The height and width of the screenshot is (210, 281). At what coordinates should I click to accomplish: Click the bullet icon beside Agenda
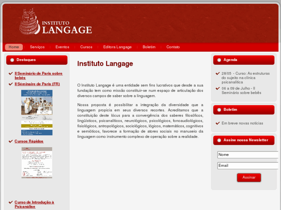[219, 60]
